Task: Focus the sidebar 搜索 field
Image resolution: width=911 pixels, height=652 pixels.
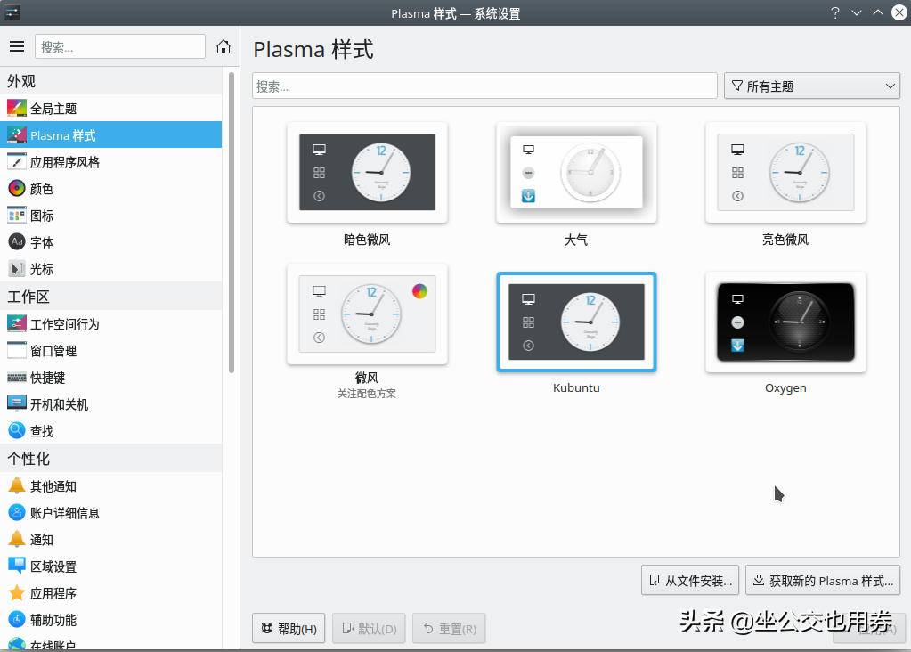Action: (120, 46)
